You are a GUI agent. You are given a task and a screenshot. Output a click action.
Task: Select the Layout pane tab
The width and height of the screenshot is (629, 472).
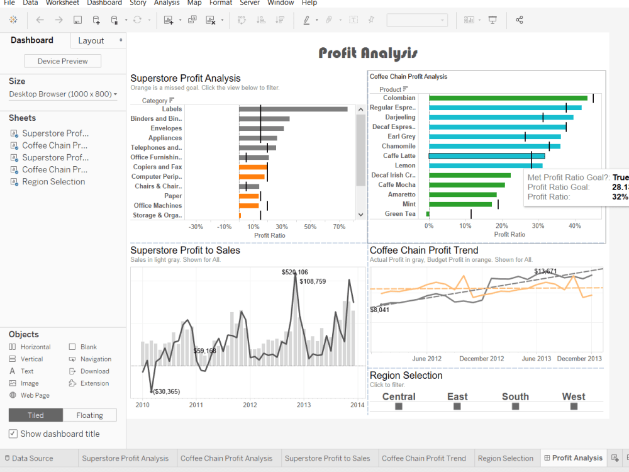click(91, 40)
